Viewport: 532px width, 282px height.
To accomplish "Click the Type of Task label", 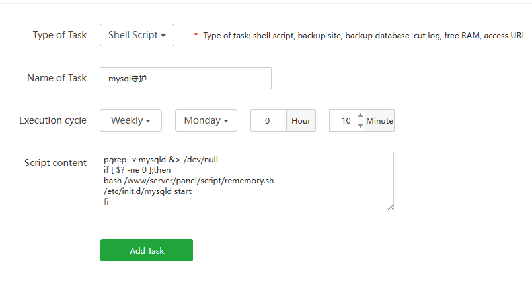I will tap(59, 35).
